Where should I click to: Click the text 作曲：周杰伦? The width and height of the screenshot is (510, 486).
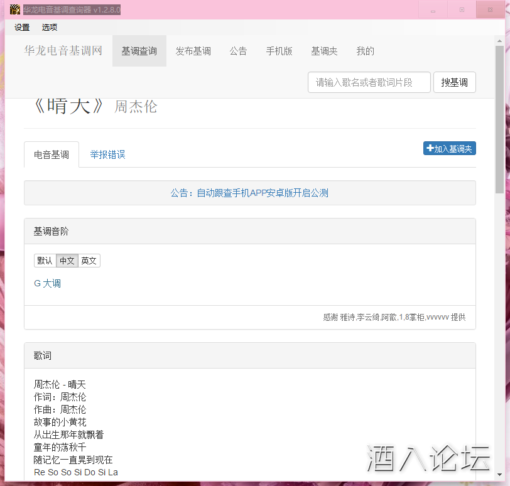point(60,409)
